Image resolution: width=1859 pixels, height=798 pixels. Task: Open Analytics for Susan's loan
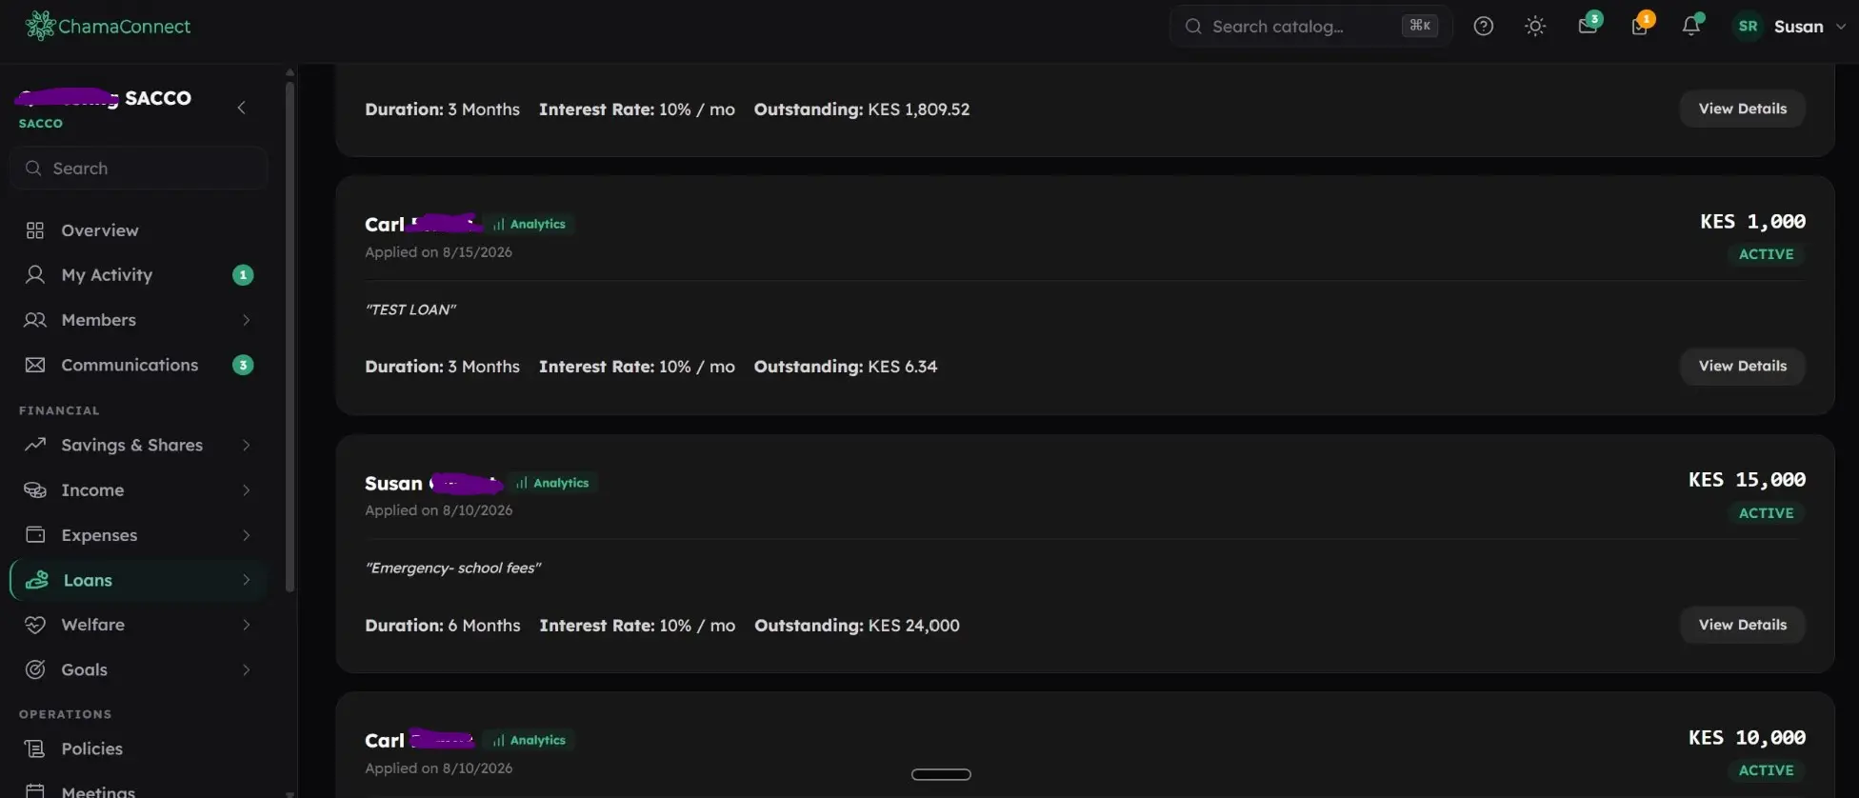[552, 483]
